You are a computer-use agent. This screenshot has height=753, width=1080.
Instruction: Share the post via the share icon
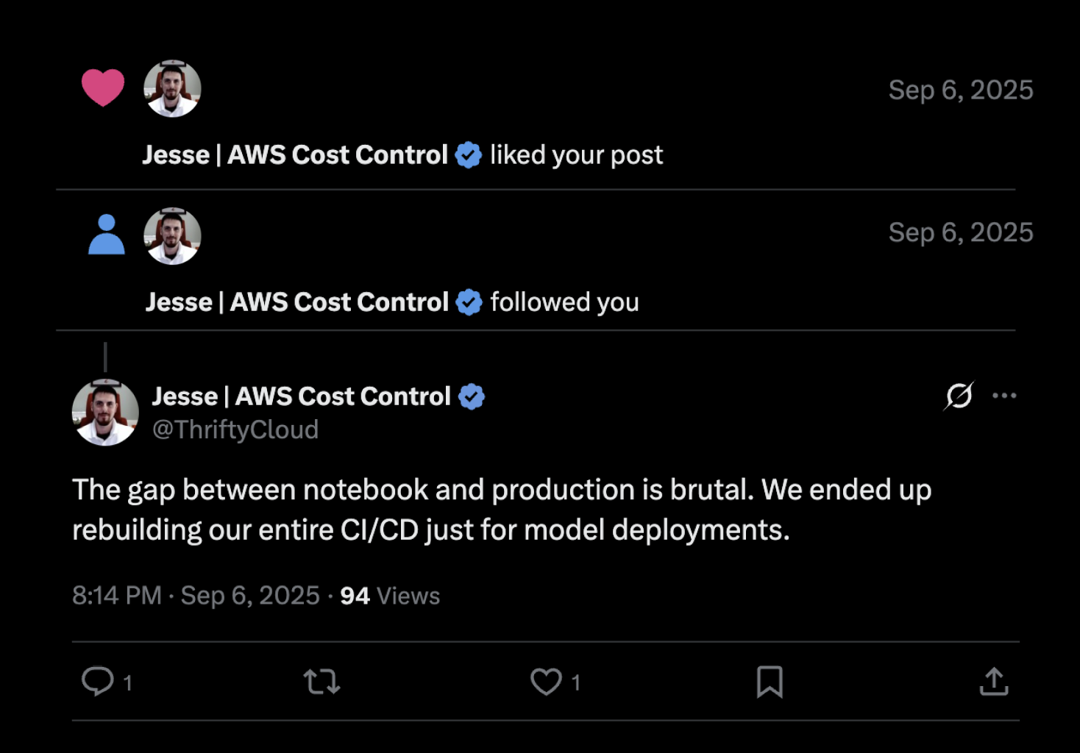pyautogui.click(x=995, y=682)
